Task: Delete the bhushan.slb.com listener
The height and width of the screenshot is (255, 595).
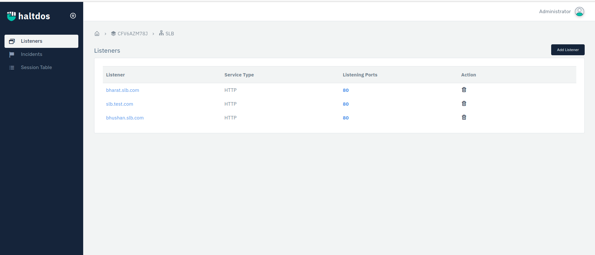Action: [464, 117]
